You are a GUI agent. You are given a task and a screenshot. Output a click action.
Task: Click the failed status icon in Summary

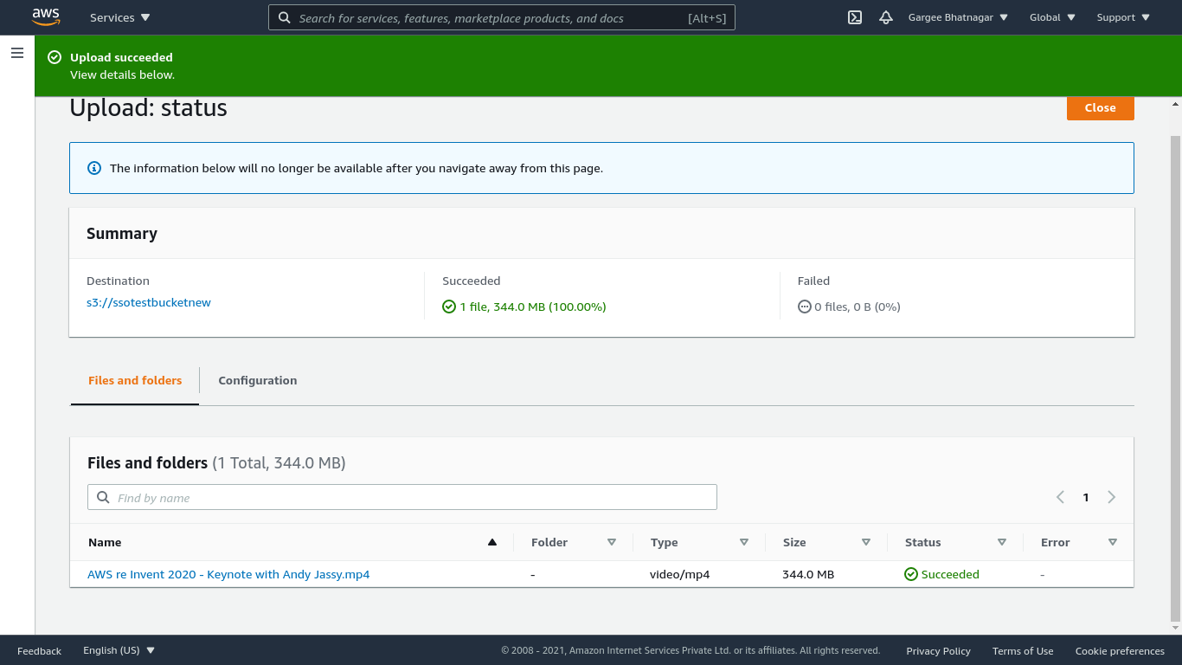click(x=805, y=307)
